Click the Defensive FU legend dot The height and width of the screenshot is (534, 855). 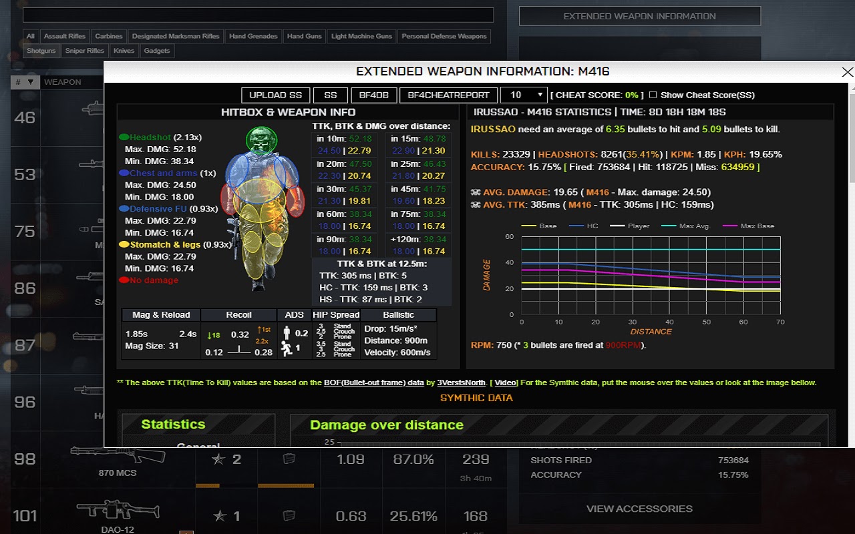point(124,209)
